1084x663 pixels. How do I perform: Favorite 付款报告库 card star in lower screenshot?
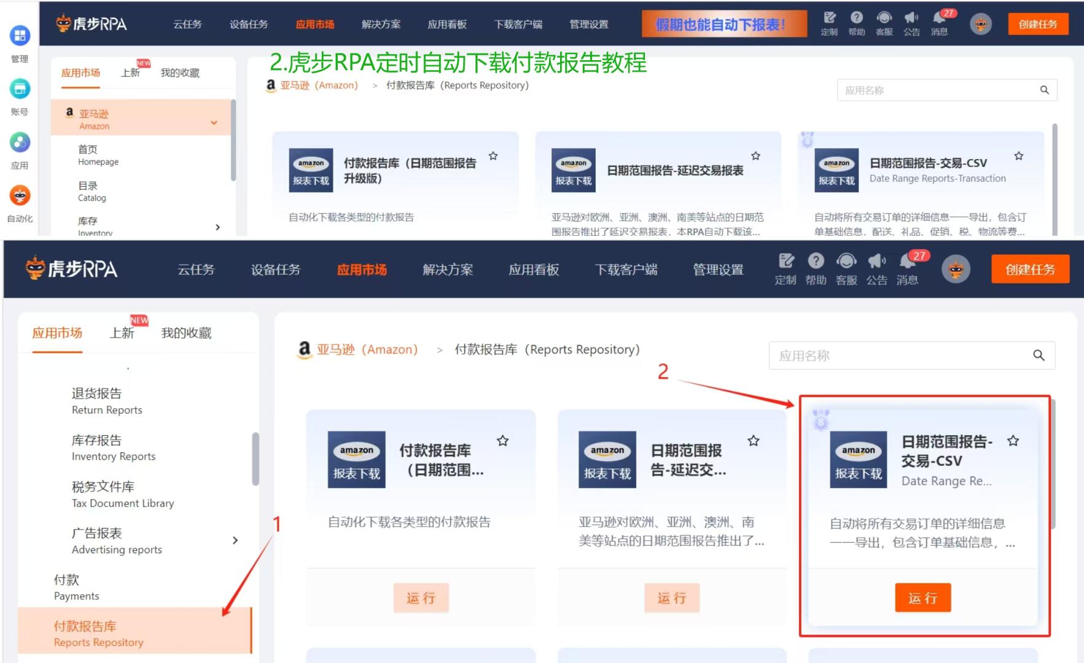click(502, 441)
